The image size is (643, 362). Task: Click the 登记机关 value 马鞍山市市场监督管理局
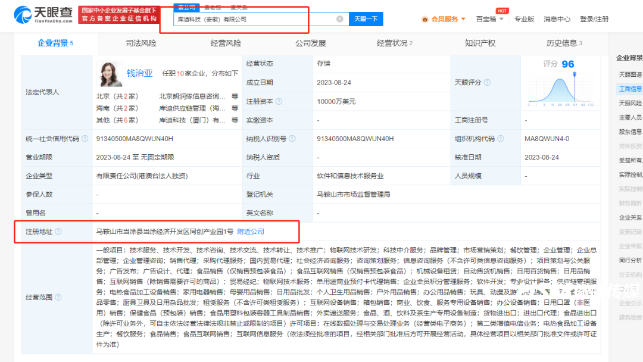click(x=354, y=194)
